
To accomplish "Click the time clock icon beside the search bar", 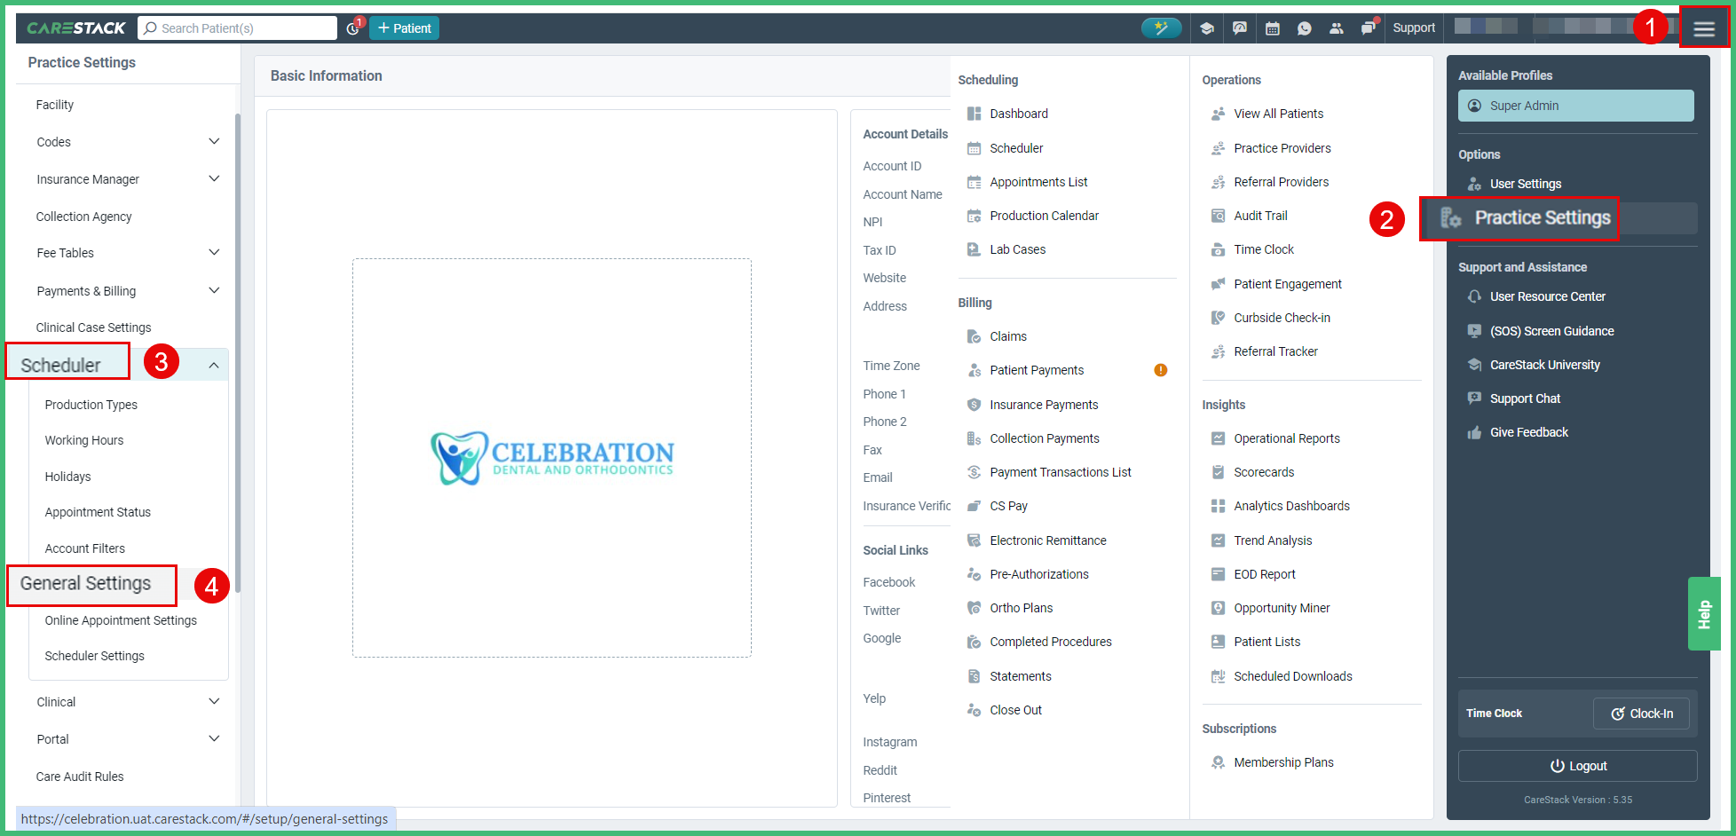I will click(353, 28).
